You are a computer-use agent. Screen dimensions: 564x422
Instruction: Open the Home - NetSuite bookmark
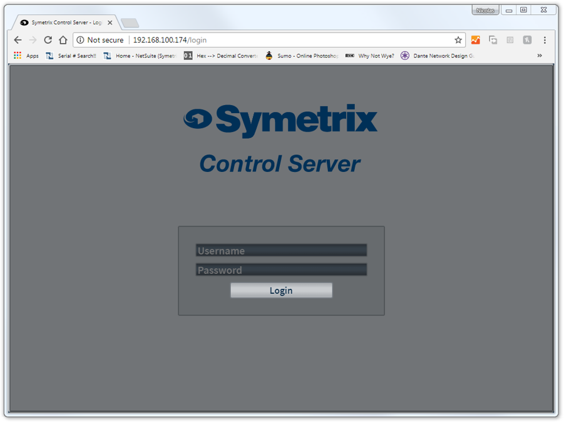pyautogui.click(x=140, y=56)
